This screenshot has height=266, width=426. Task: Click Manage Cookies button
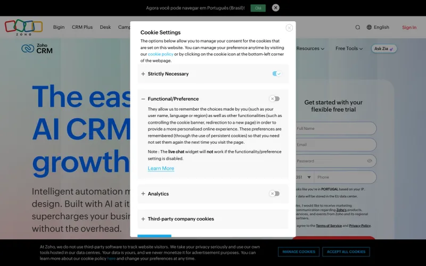[299, 252]
